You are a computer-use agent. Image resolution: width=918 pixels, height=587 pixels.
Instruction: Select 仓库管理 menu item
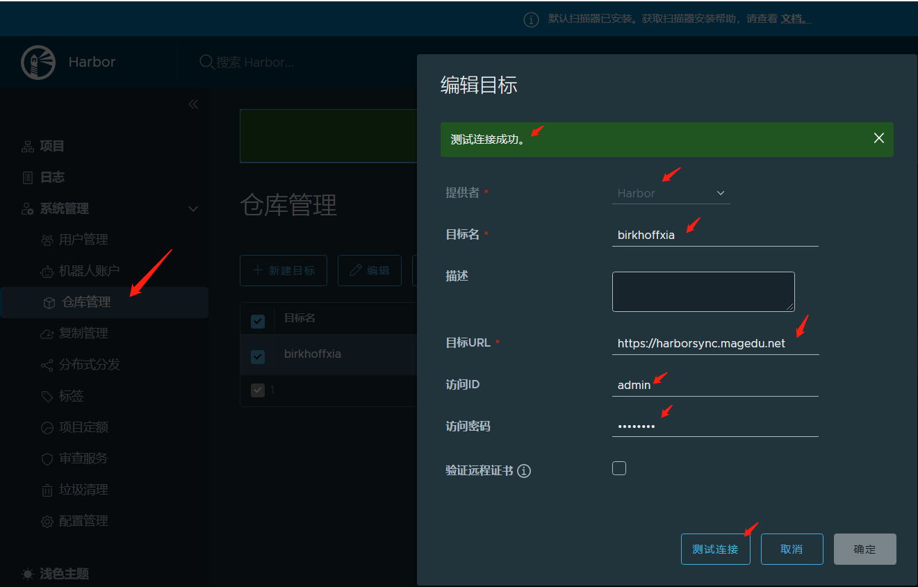tap(104, 303)
